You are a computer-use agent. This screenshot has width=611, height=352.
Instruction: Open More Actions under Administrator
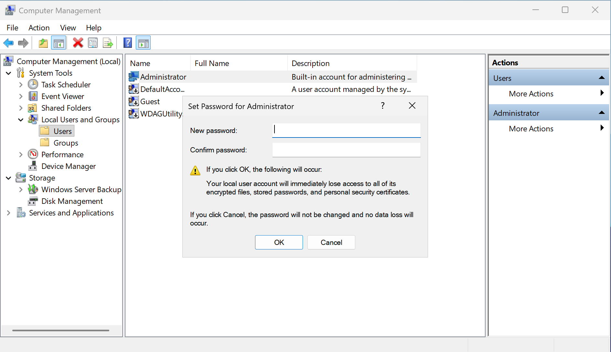coord(548,128)
